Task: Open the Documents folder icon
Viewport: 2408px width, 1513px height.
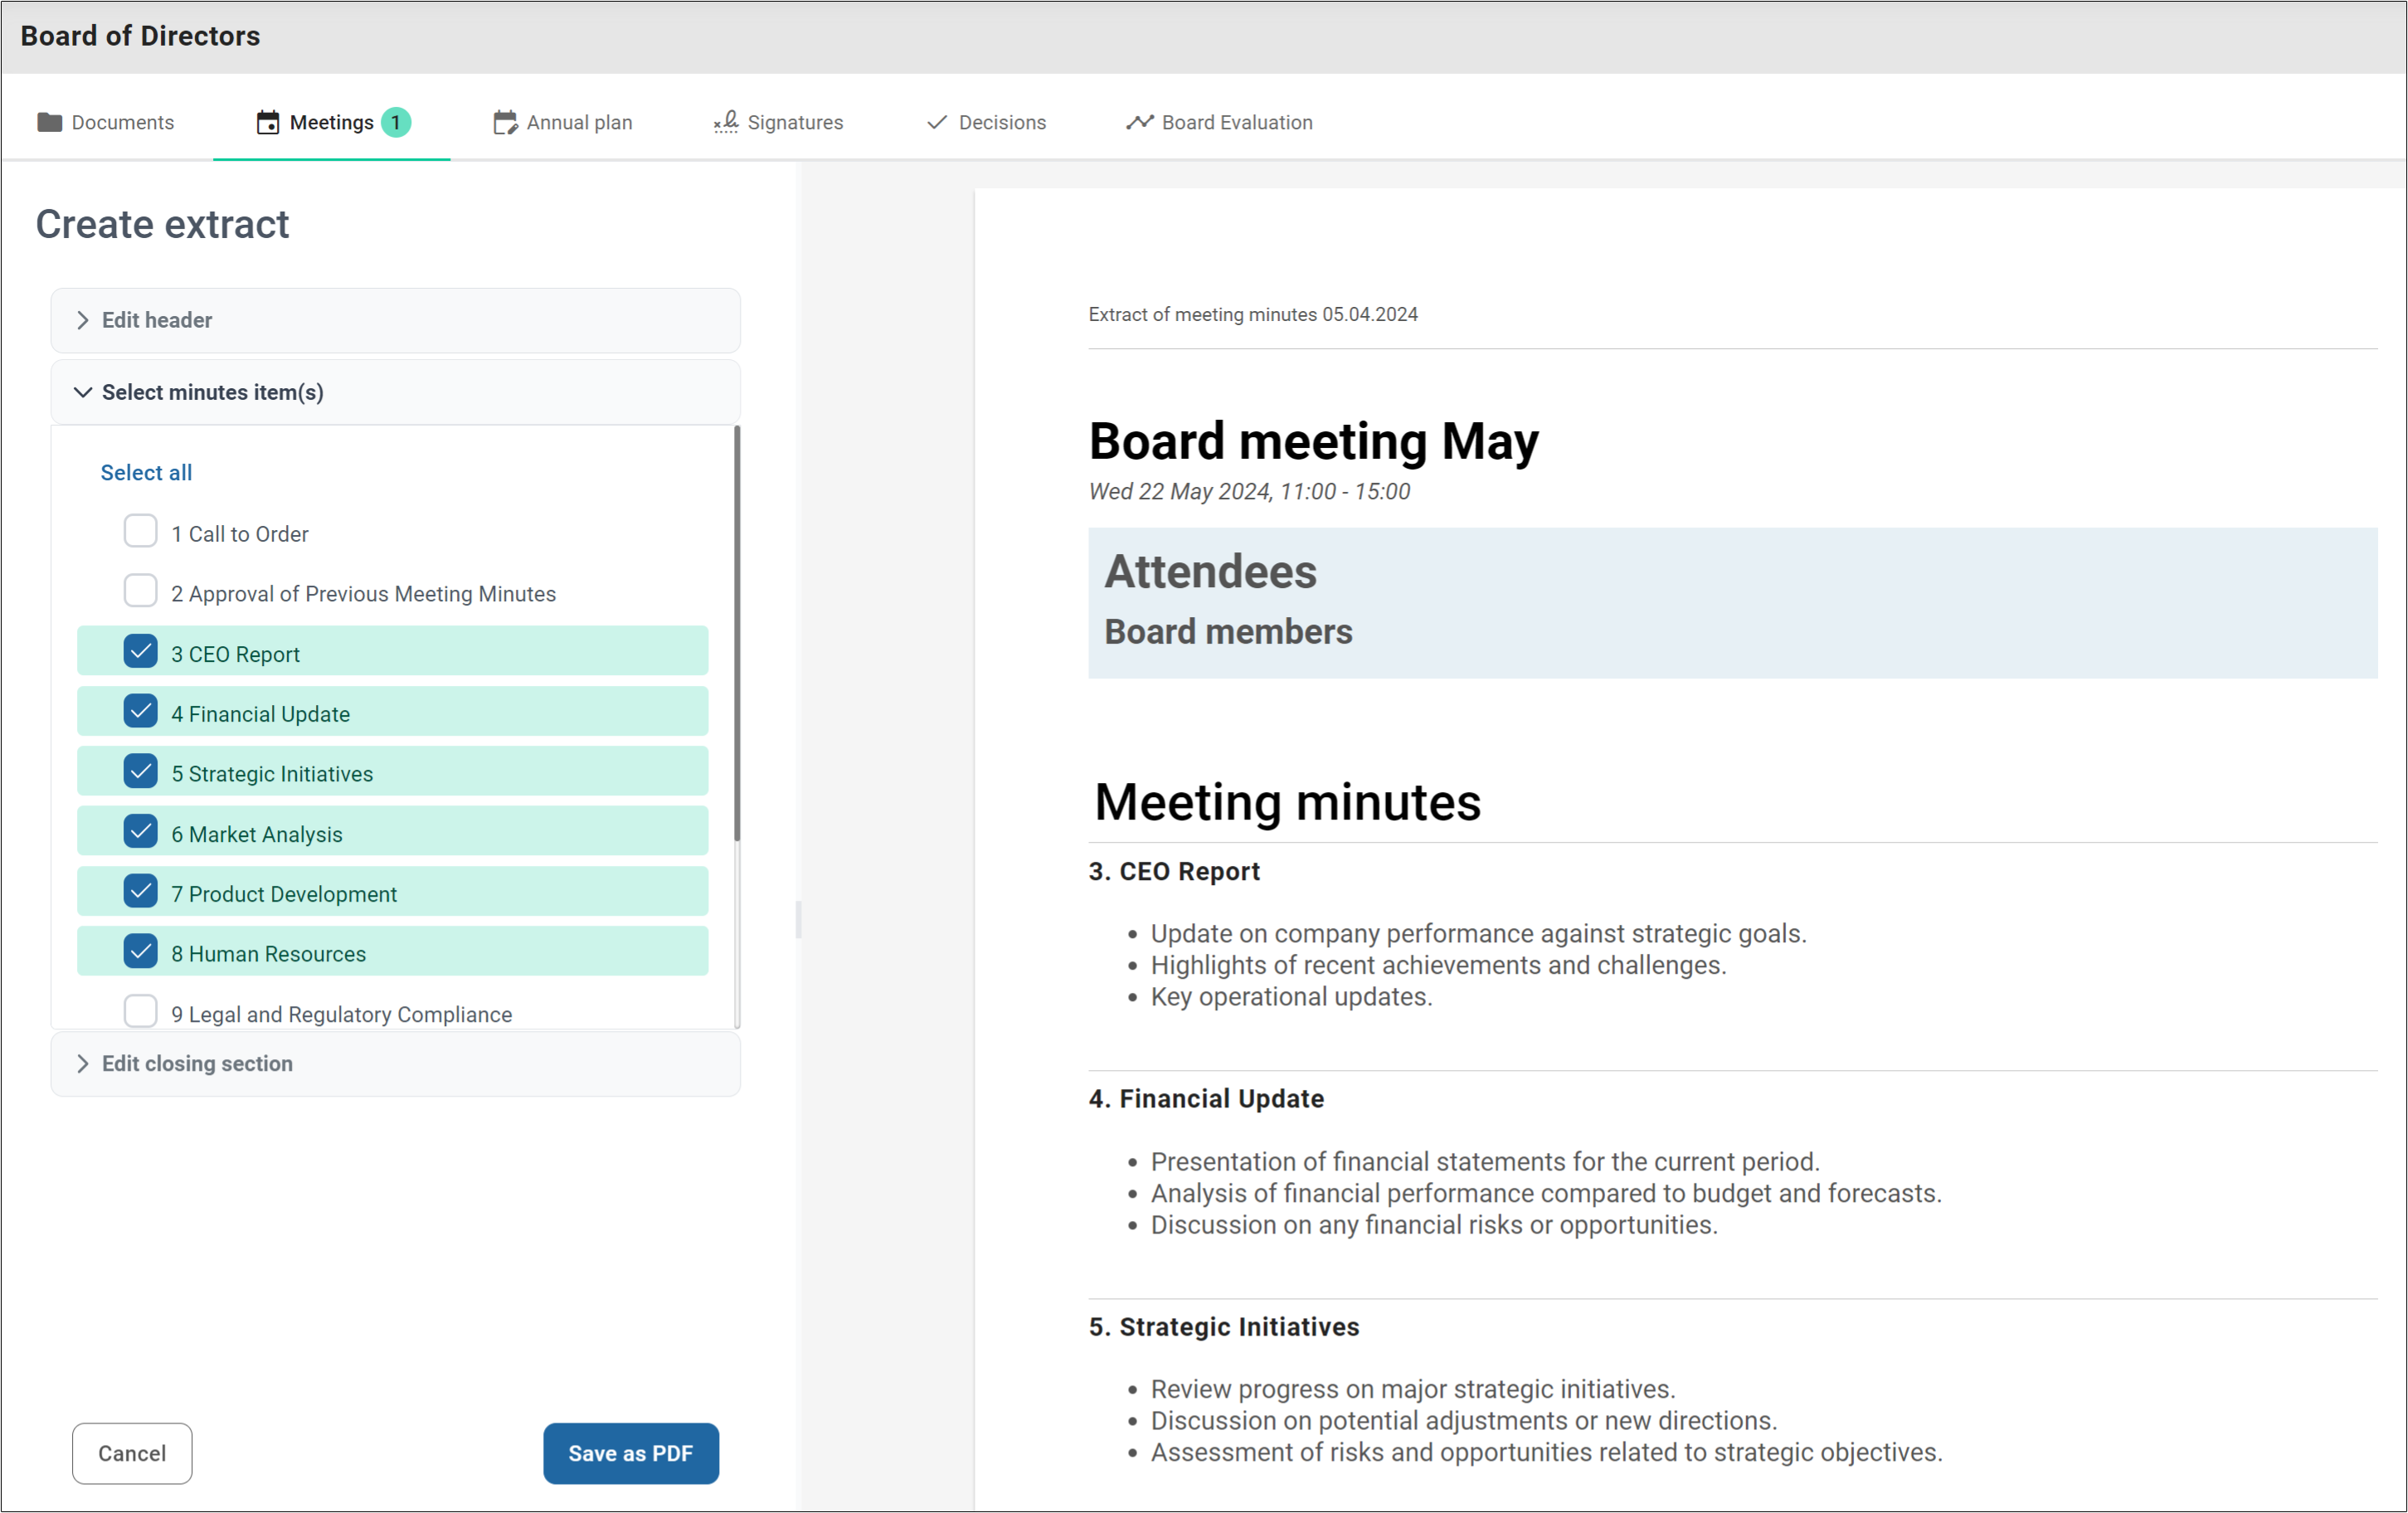Action: [50, 122]
